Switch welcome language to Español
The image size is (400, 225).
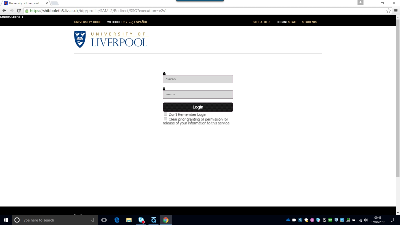(141, 22)
